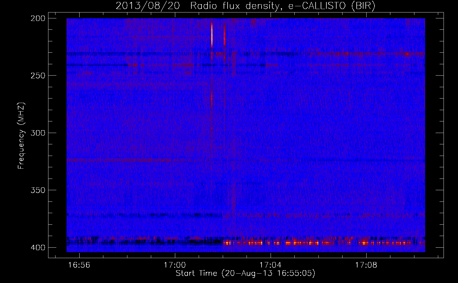Click the y-axis label "Frequency (MHZ)"
The height and width of the screenshot is (283, 458).
[22, 136]
